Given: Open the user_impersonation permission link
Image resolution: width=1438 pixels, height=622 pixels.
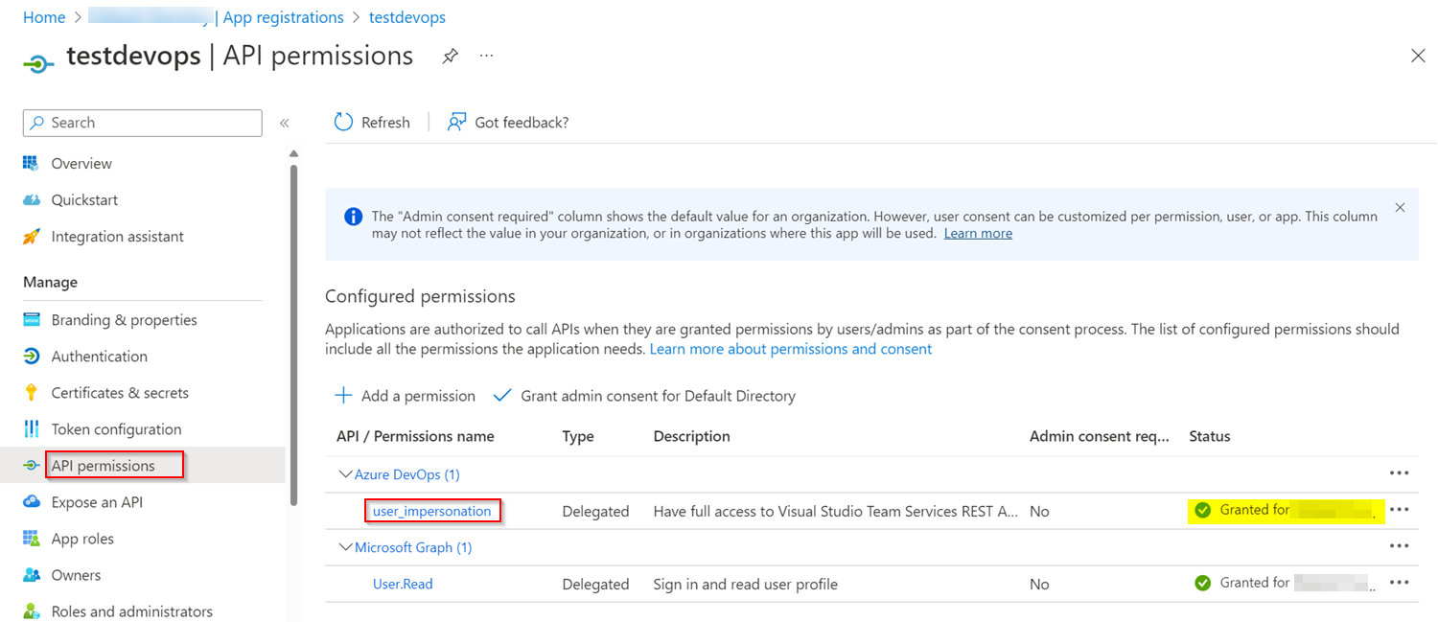Looking at the screenshot, I should (x=431, y=511).
